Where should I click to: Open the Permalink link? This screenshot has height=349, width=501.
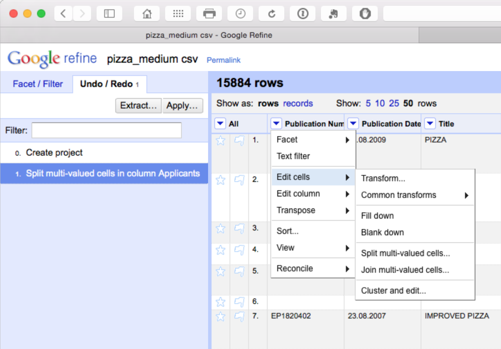coord(223,60)
